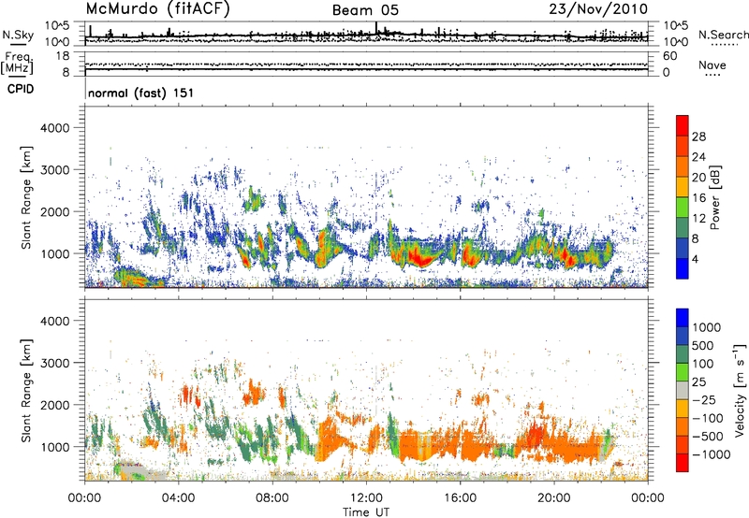The width and height of the screenshot is (749, 518).
Task: Click the "-500" label on the velocity colorbar
Action: [708, 437]
